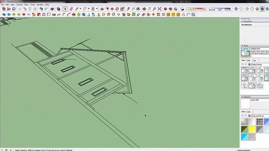Switch to Styles Edit tab

pos(249,60)
